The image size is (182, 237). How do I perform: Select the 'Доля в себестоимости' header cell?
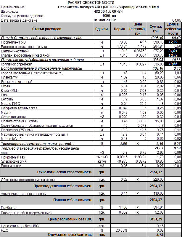pos(173,29)
